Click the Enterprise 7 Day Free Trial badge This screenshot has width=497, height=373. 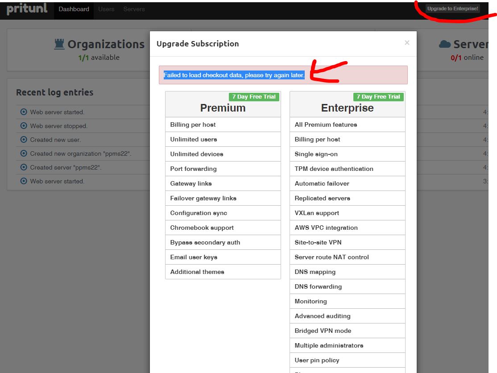tap(378, 97)
